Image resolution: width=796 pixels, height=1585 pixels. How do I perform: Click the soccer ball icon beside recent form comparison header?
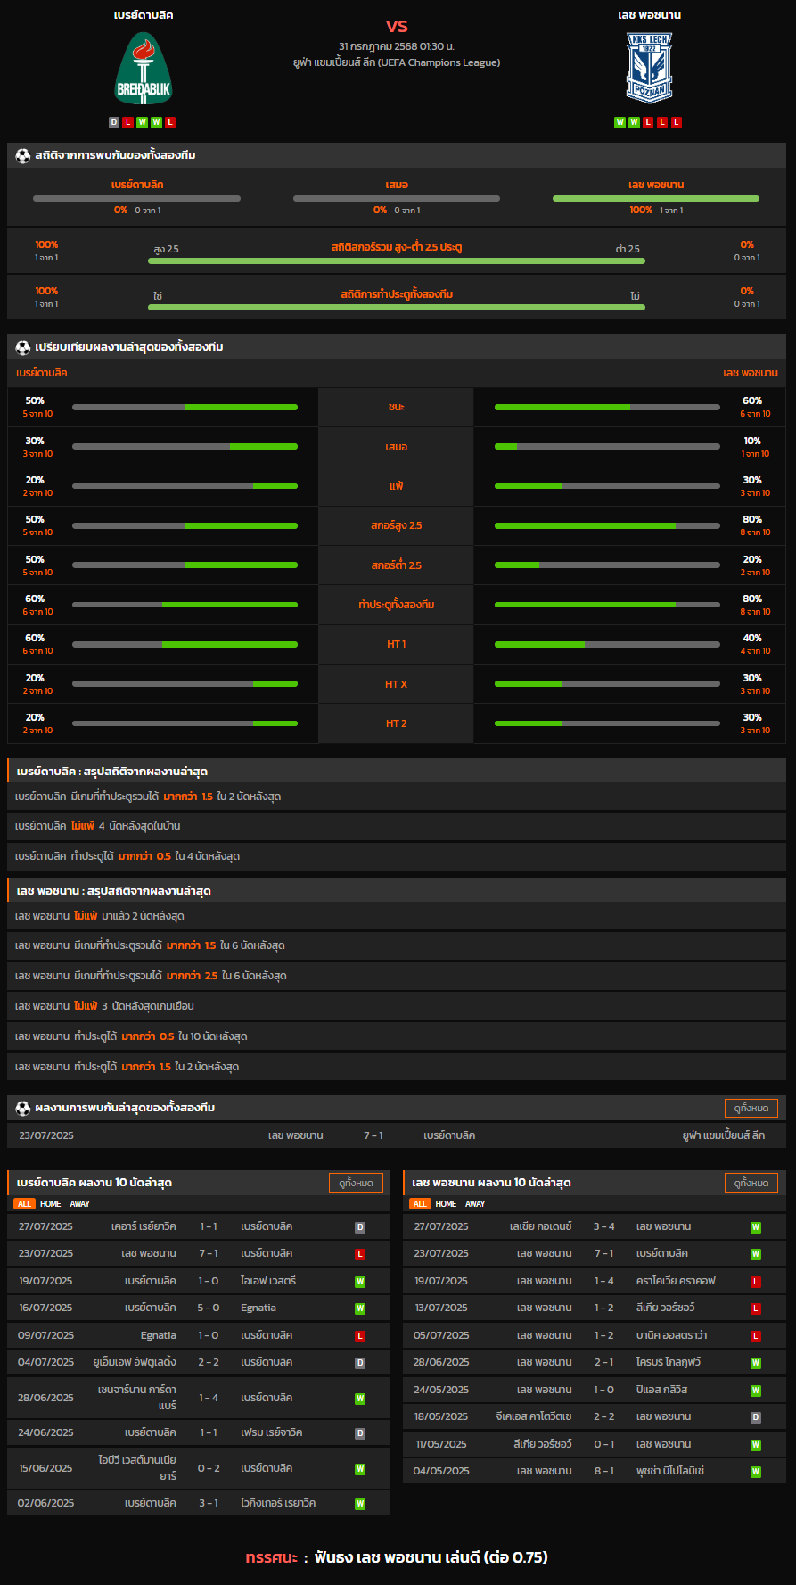(23, 347)
